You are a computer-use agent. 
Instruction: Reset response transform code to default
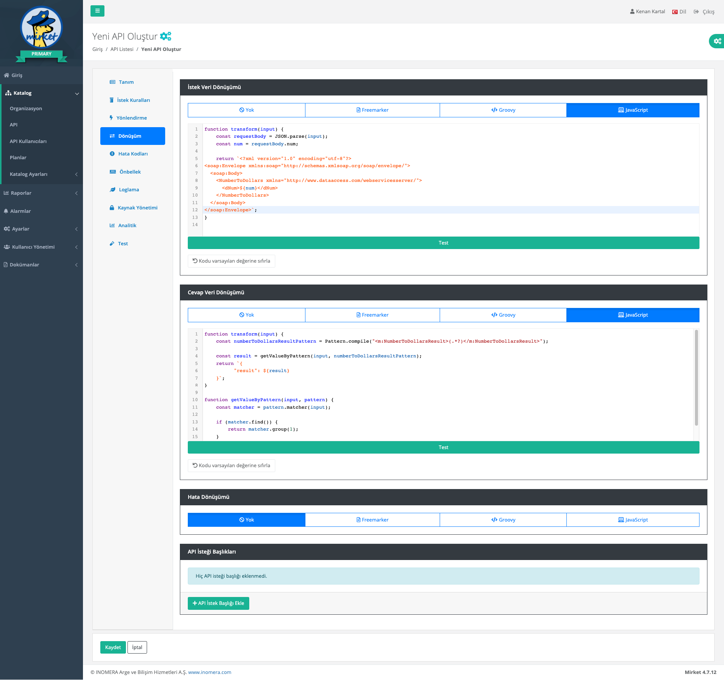pos(232,465)
